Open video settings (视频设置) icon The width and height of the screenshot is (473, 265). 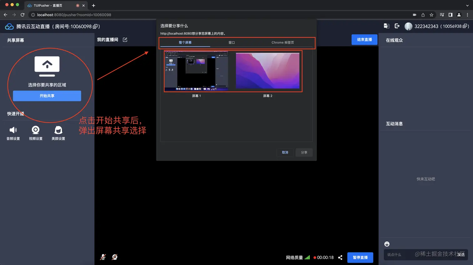click(36, 130)
